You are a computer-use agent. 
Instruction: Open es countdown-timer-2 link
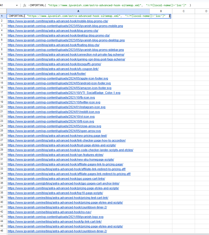point(57,231)
